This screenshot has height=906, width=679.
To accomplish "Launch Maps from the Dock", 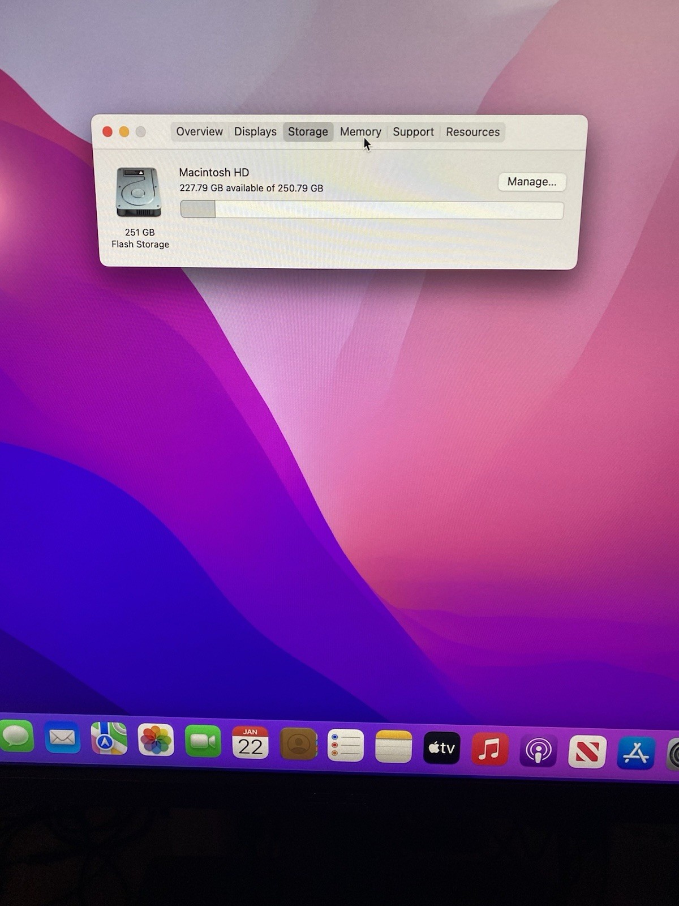I will [109, 738].
